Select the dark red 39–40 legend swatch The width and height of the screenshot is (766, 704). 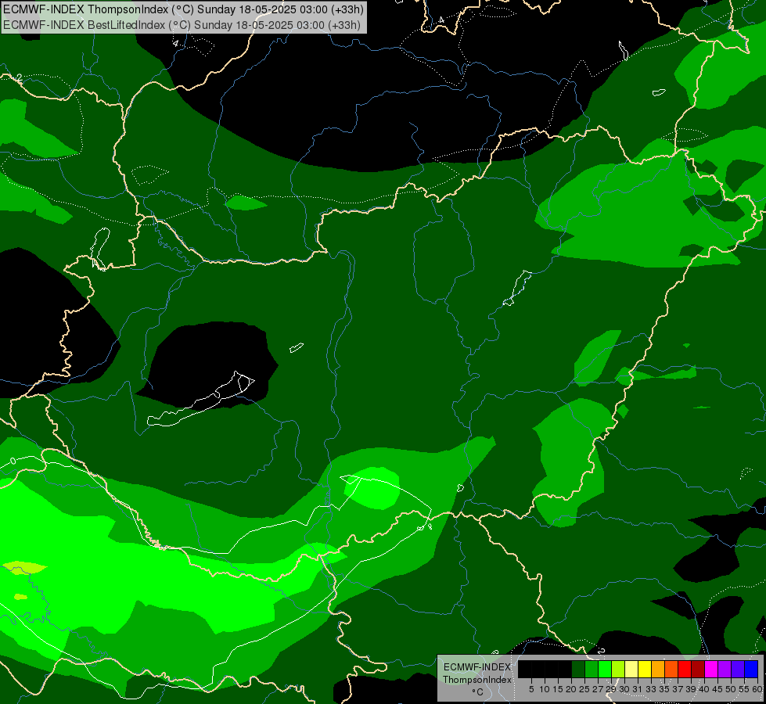[698, 669]
